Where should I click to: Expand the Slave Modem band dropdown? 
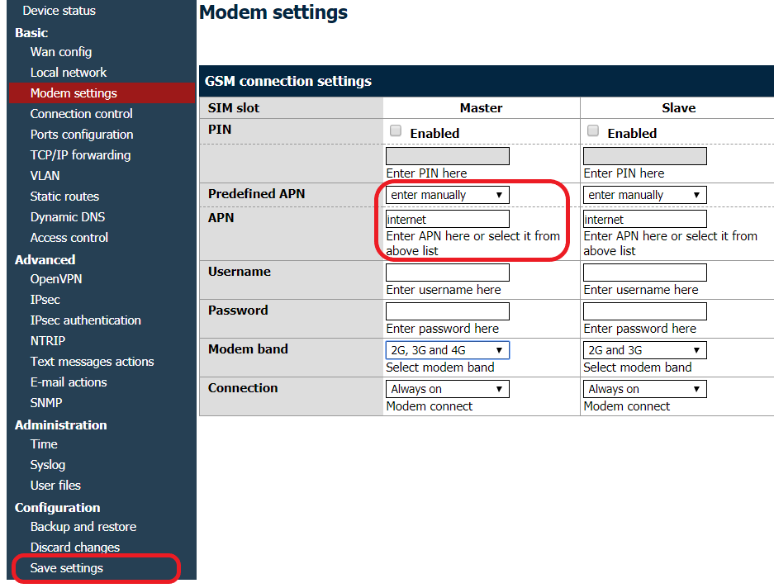[644, 350]
